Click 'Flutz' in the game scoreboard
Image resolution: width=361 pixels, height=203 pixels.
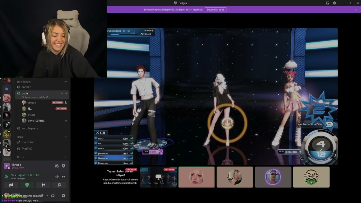click(101, 139)
